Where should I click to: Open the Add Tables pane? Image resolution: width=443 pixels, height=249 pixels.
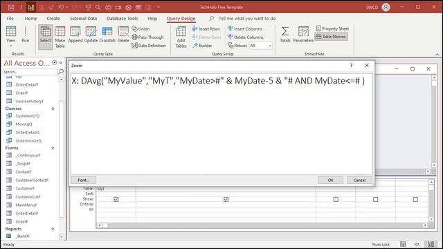[x=181, y=37]
